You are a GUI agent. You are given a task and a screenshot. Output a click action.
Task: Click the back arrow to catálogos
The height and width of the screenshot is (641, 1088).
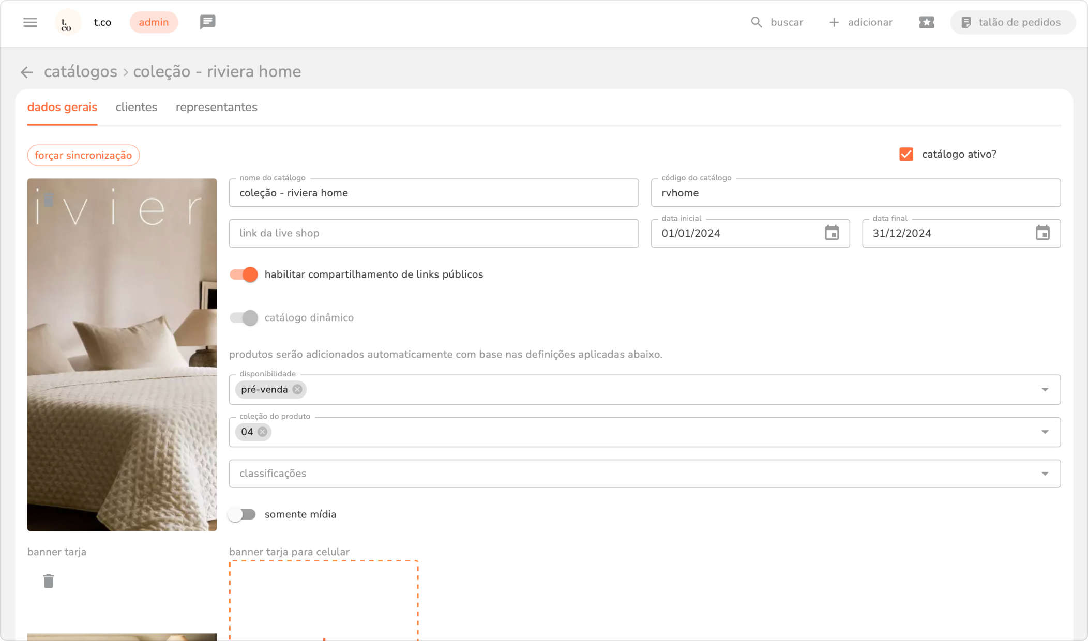pos(27,72)
